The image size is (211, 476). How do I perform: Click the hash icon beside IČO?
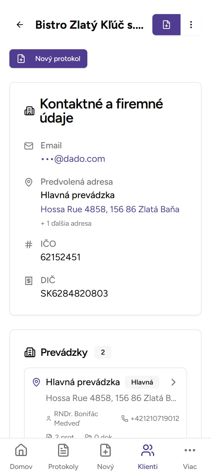click(x=29, y=244)
